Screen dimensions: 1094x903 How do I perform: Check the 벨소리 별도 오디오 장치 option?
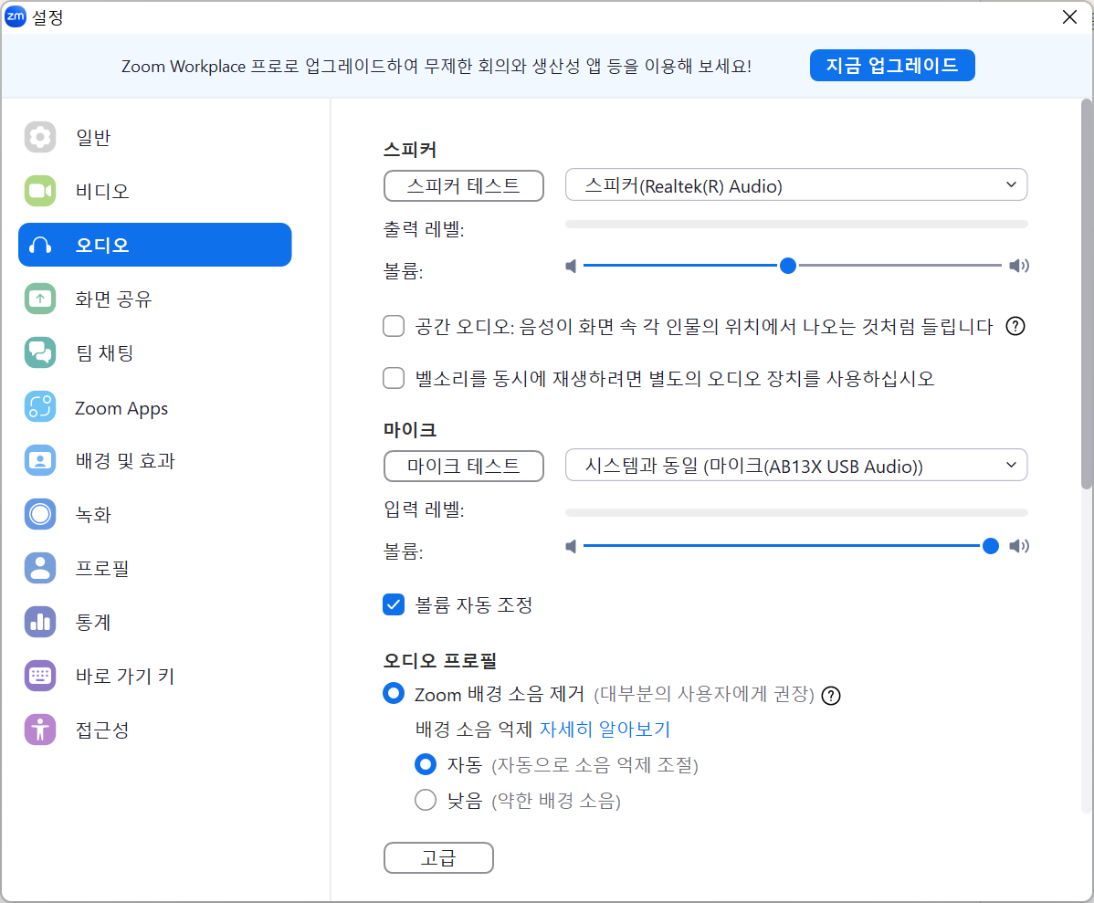(394, 378)
